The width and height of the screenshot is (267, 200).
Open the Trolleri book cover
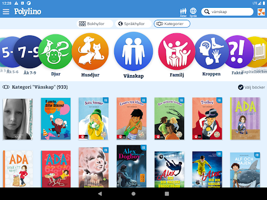click(x=207, y=119)
